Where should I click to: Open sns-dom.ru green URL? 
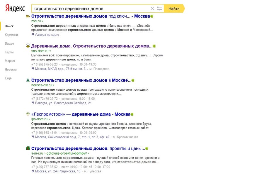40,51
